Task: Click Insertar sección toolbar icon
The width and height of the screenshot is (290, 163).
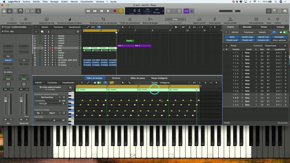Action: pos(230,19)
